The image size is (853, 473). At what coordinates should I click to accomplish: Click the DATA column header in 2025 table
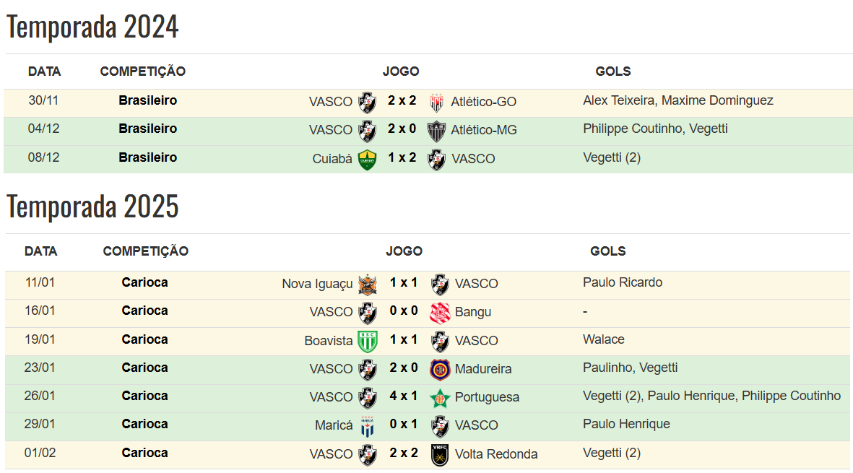pyautogui.click(x=40, y=251)
